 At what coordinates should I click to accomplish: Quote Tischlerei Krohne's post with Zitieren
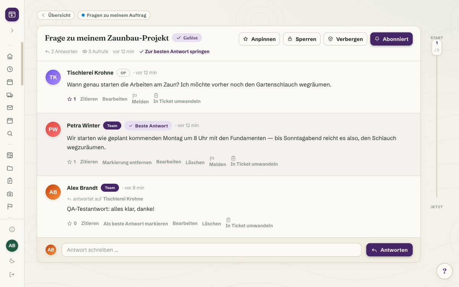[x=89, y=99]
